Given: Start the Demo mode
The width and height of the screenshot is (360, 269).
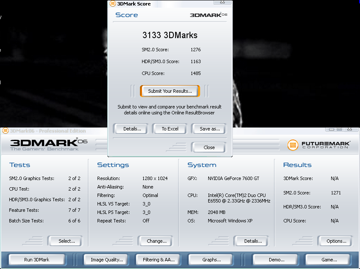Looking at the screenshot, I should 276,260.
